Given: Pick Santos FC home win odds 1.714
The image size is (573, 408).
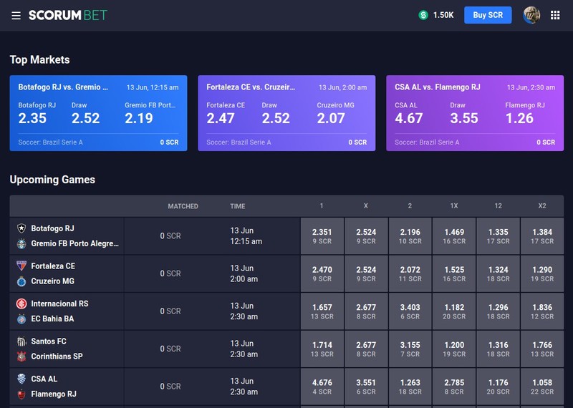Looking at the screenshot, I should (322, 349).
